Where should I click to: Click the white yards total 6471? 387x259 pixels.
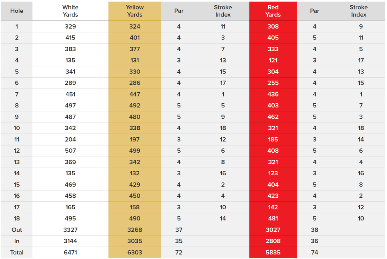(x=70, y=252)
